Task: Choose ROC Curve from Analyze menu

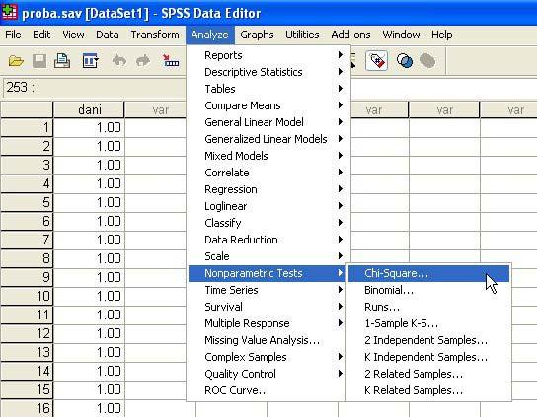Action: [x=267, y=390]
